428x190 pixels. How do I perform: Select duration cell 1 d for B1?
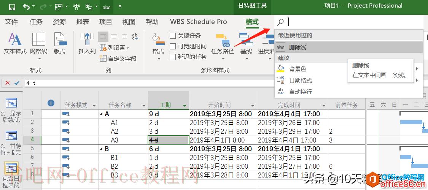[169, 158]
